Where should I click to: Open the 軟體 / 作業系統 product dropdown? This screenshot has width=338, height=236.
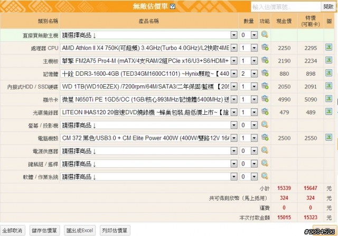pyautogui.click(x=149, y=177)
